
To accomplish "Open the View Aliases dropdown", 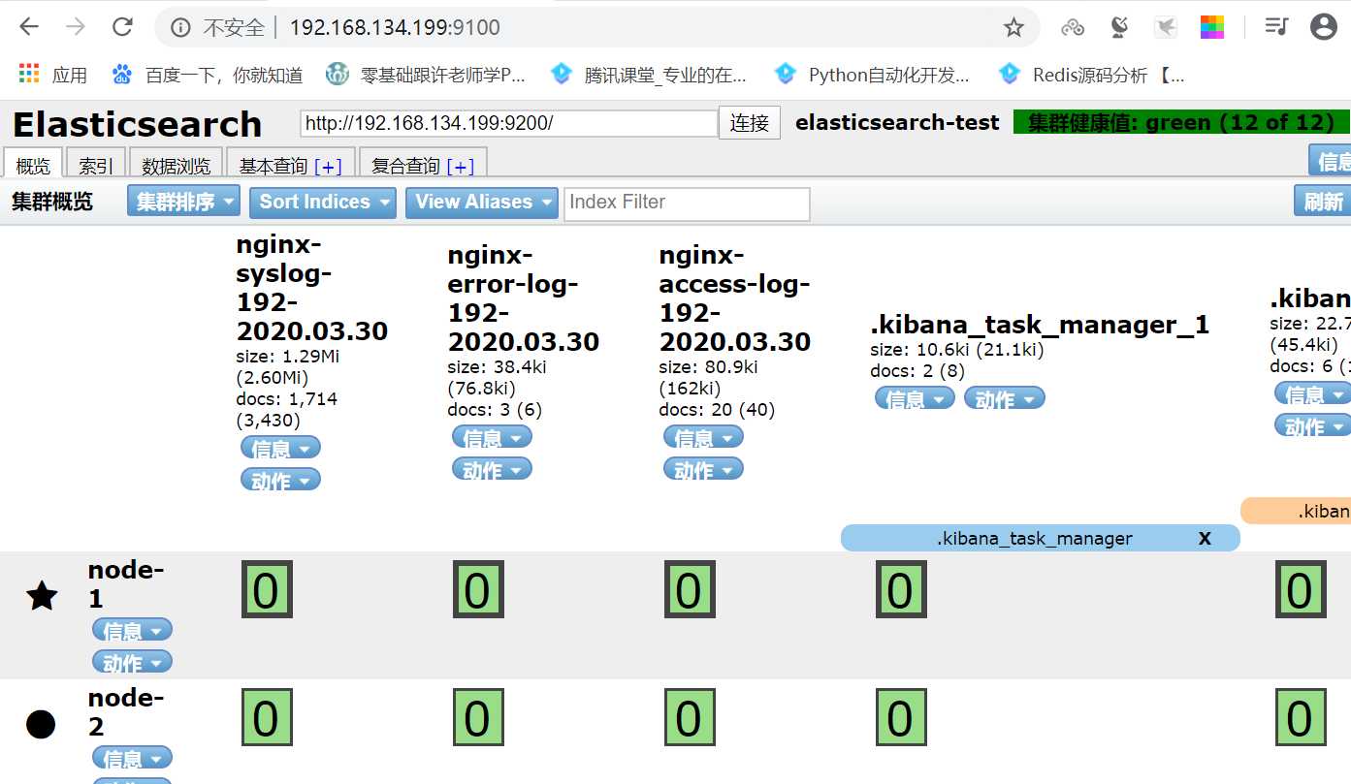I will pos(482,202).
